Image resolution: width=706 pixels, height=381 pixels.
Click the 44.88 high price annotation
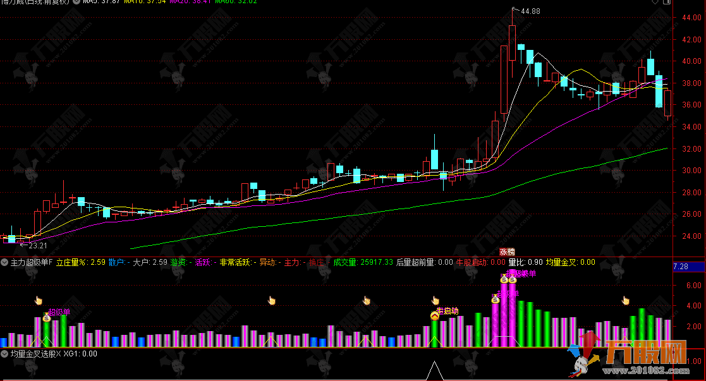point(530,11)
